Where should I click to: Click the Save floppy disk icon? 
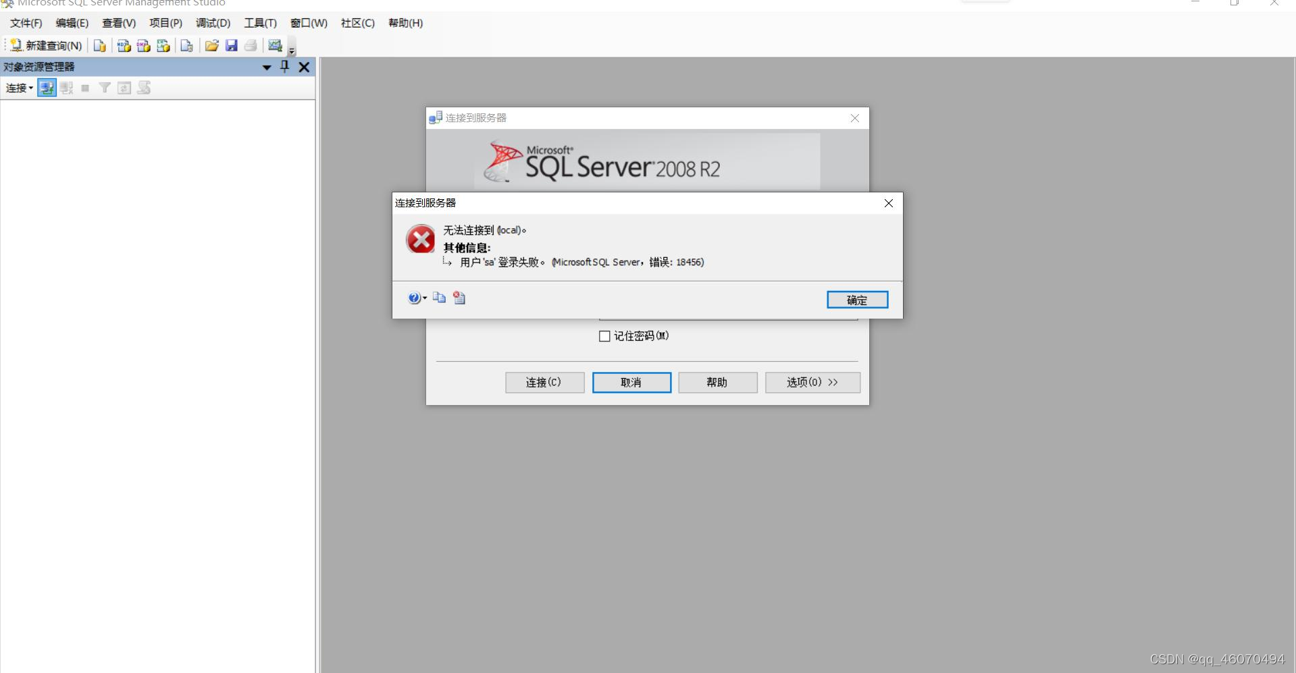(231, 45)
